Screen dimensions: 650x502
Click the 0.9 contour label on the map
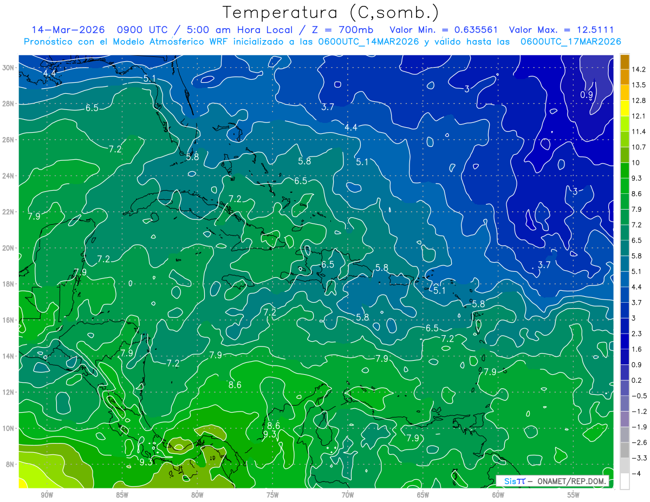587,95
